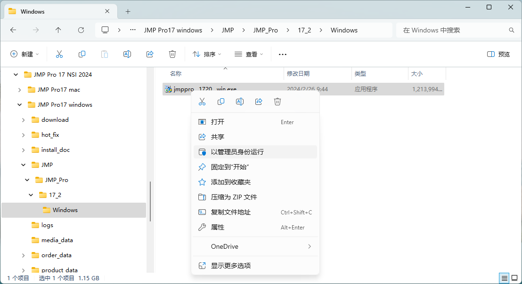The image size is (522, 284).
Task: Navigate up one folder level
Action: [58, 30]
